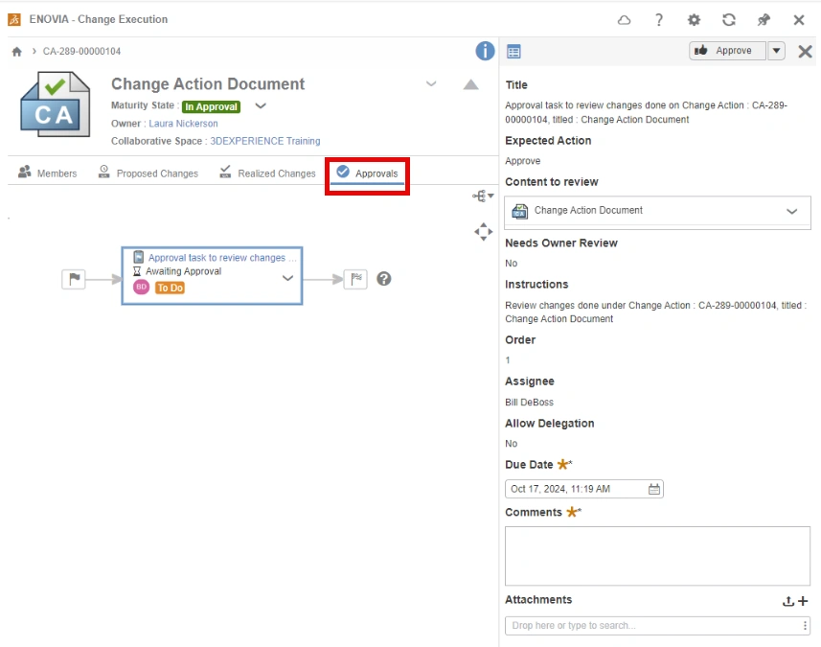Click the content to review CA icon
Viewport: 821px width, 647px height.
(x=519, y=211)
